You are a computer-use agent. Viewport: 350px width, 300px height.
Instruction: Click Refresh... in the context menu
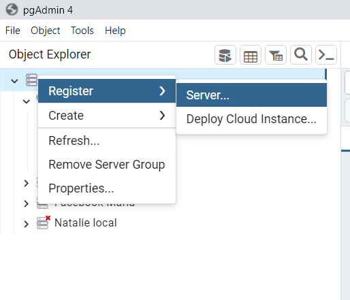pyautogui.click(x=107, y=140)
